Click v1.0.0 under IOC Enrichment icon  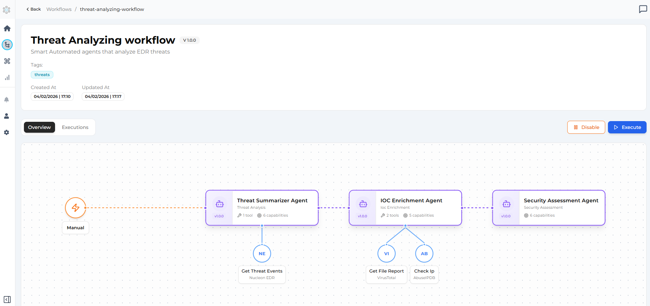pyautogui.click(x=362, y=216)
